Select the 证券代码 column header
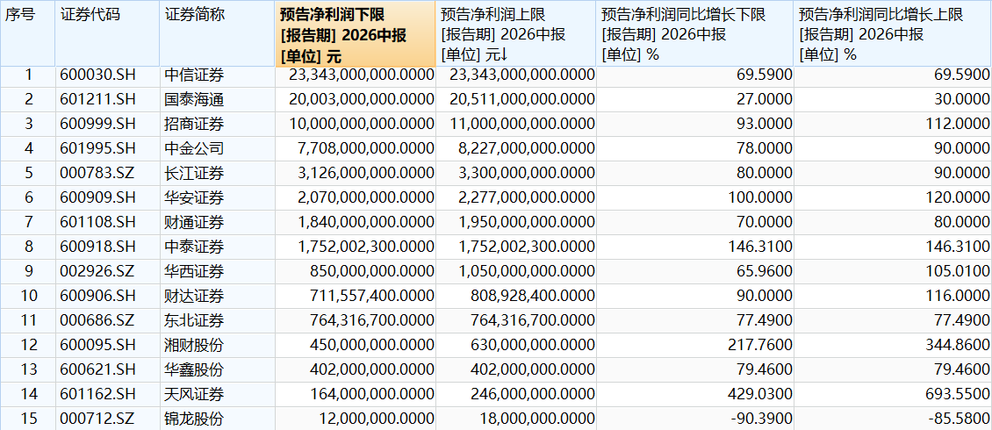Viewport: 992px width, 430px height. (x=107, y=33)
